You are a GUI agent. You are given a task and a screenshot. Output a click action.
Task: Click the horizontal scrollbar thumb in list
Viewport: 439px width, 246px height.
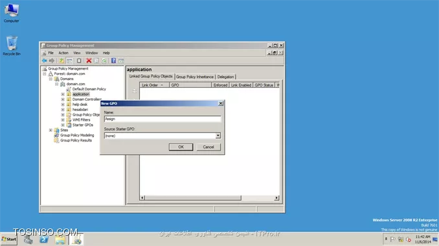pos(193,198)
